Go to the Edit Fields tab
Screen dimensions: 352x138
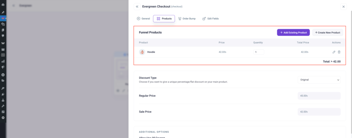(211, 19)
